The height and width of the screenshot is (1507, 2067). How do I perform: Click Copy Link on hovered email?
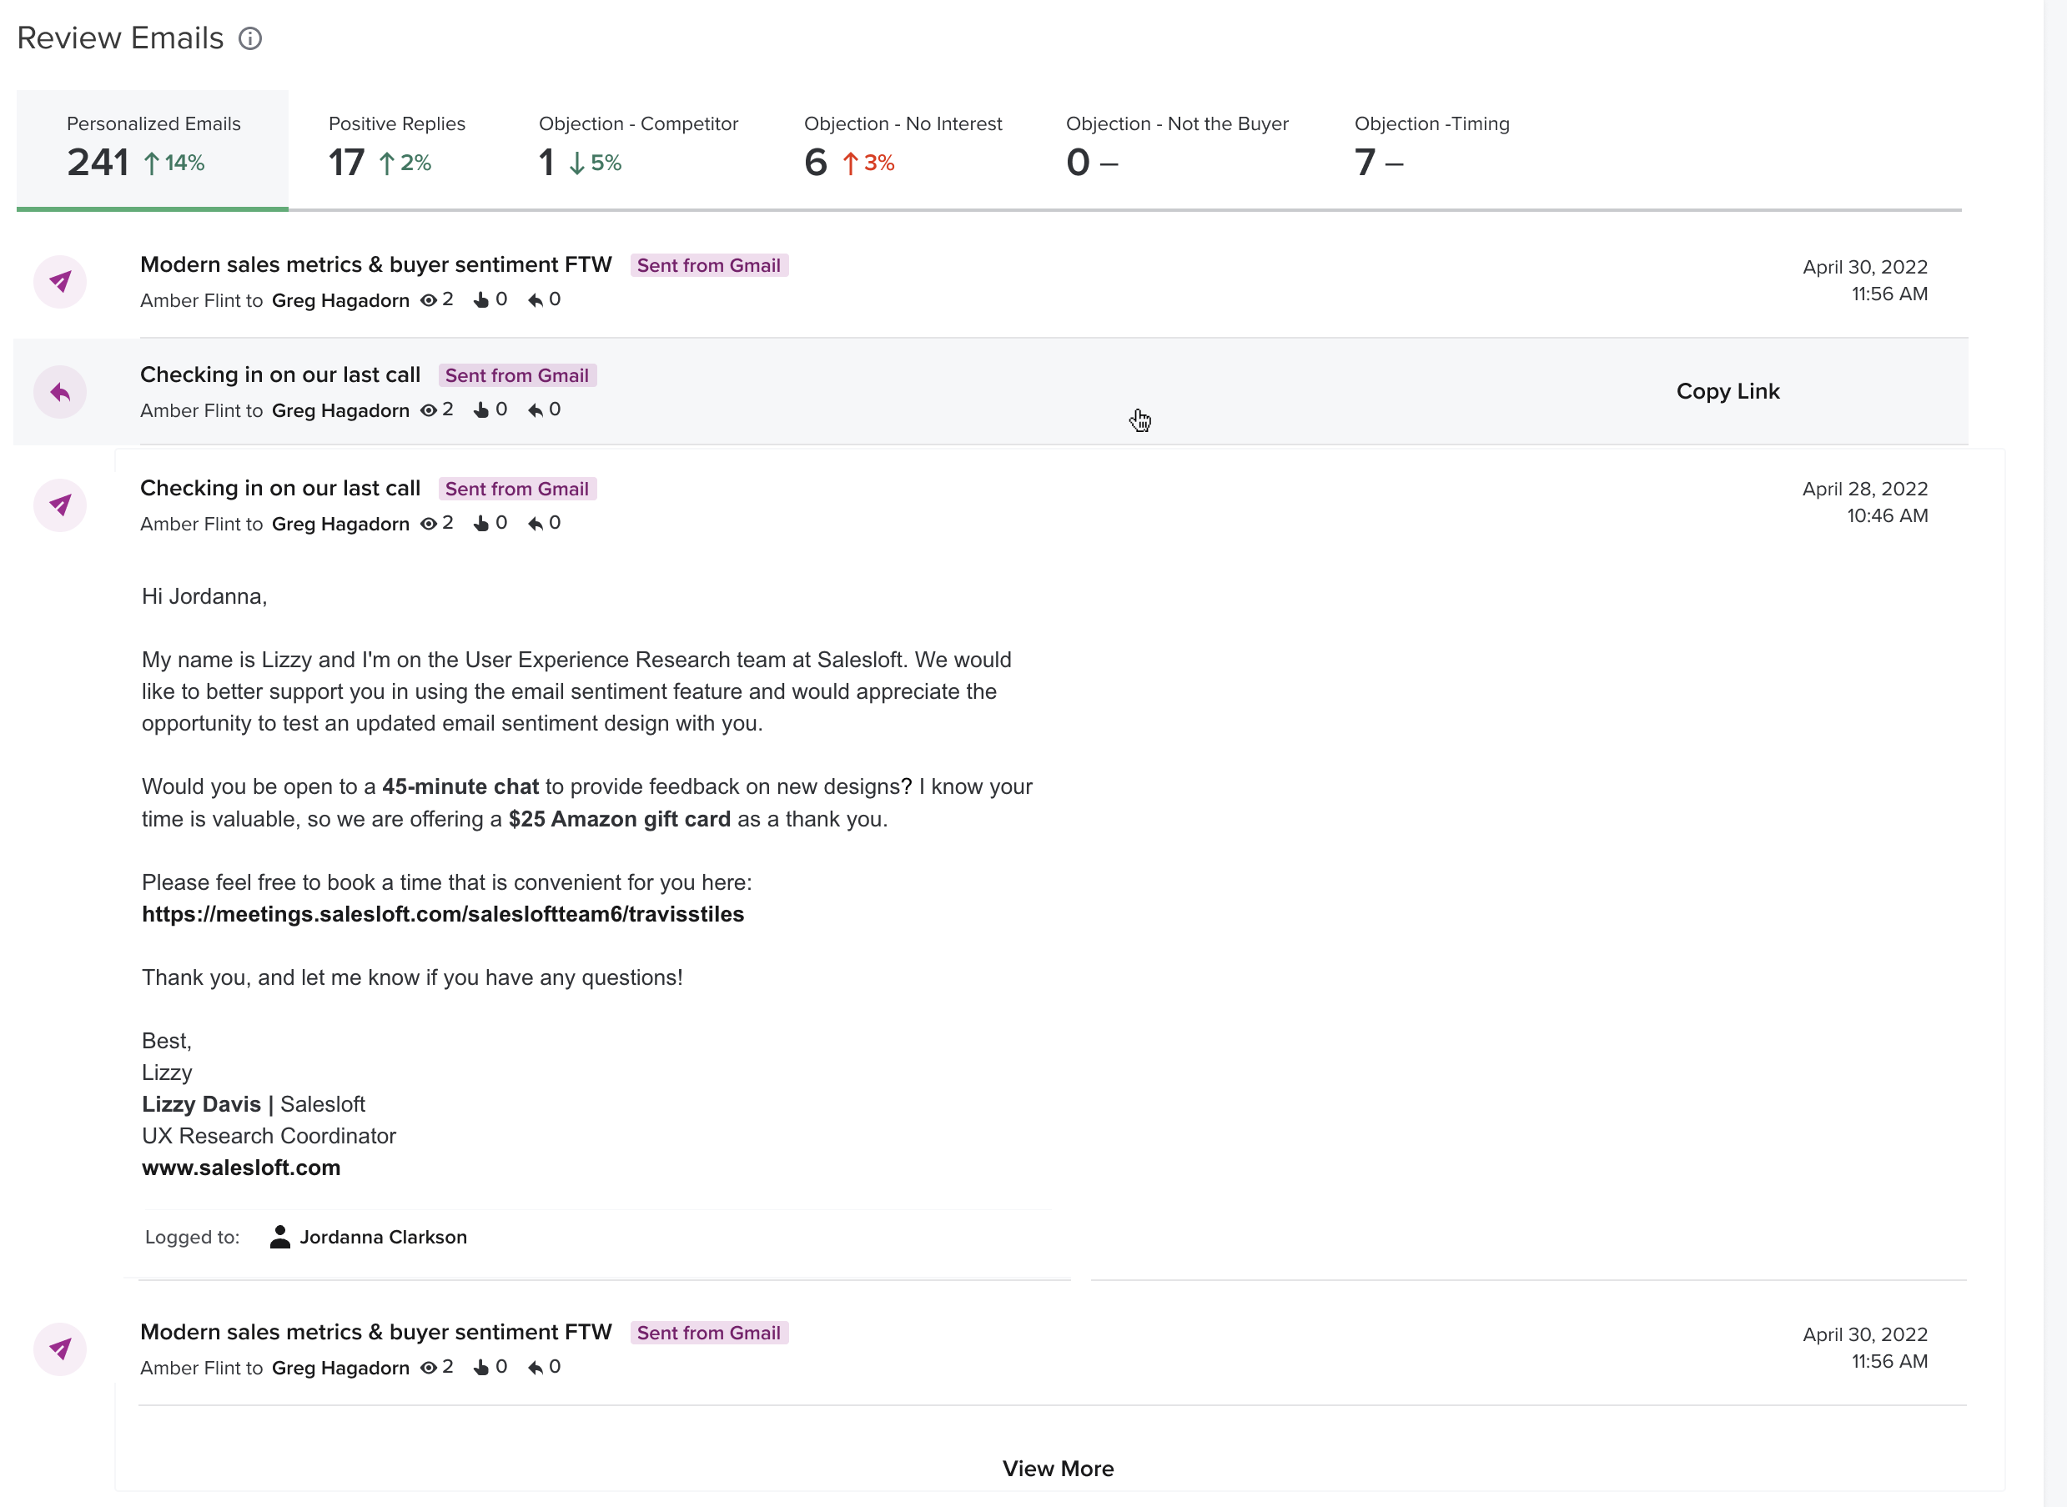[1728, 391]
